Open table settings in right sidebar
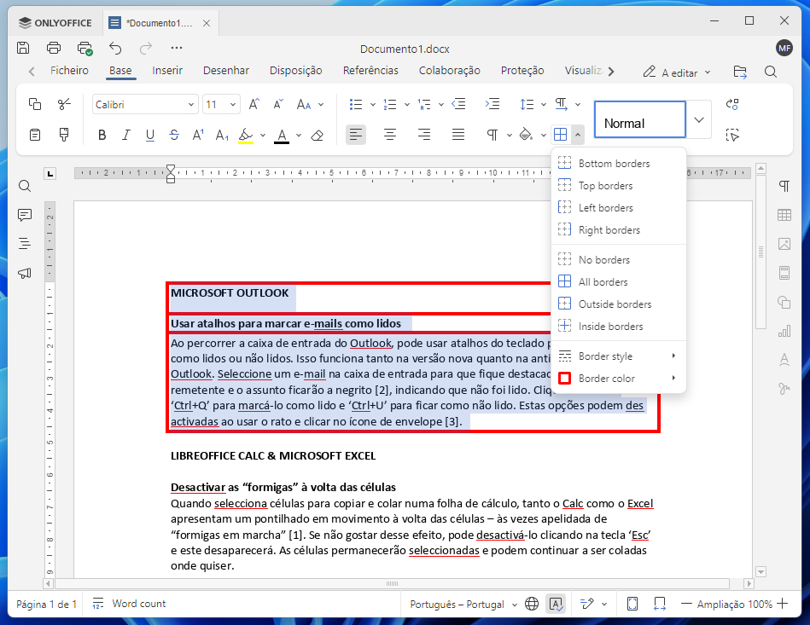This screenshot has height=625, width=810. (784, 215)
